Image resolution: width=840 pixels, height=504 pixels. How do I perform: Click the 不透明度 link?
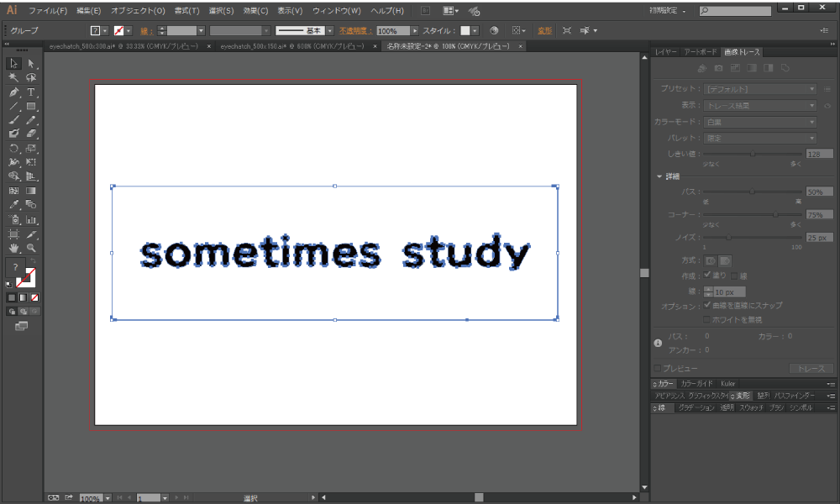[355, 31]
